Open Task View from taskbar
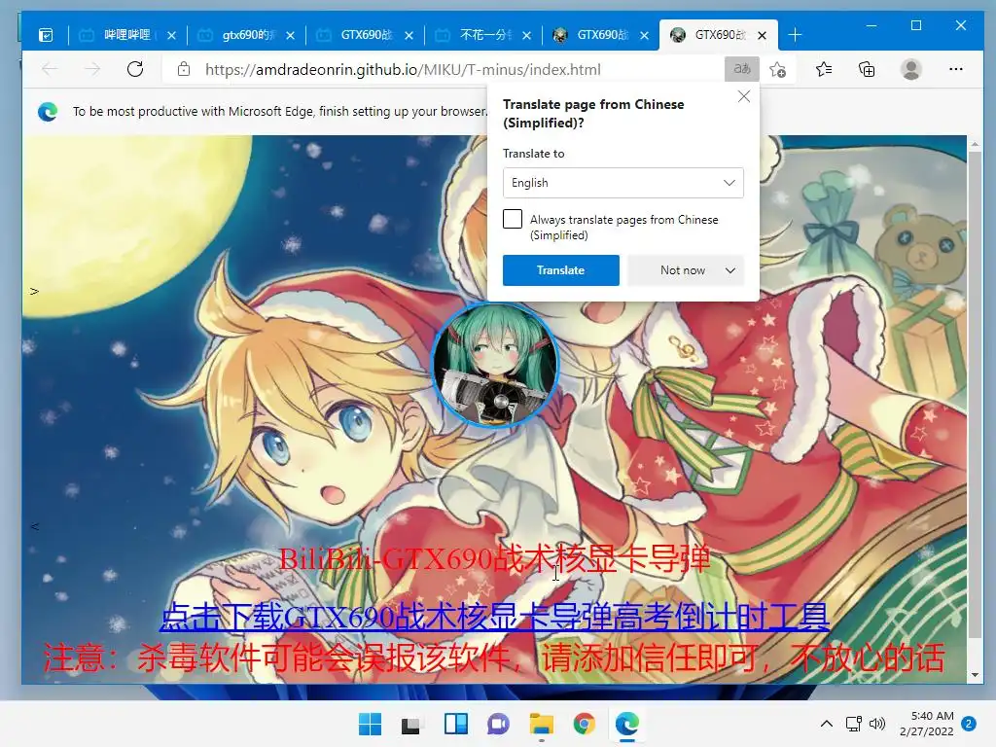Image resolution: width=996 pixels, height=747 pixels. (x=410, y=724)
